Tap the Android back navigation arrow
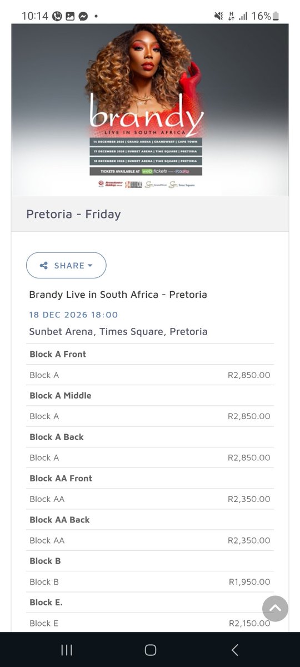This screenshot has height=667, width=300. click(x=234, y=650)
